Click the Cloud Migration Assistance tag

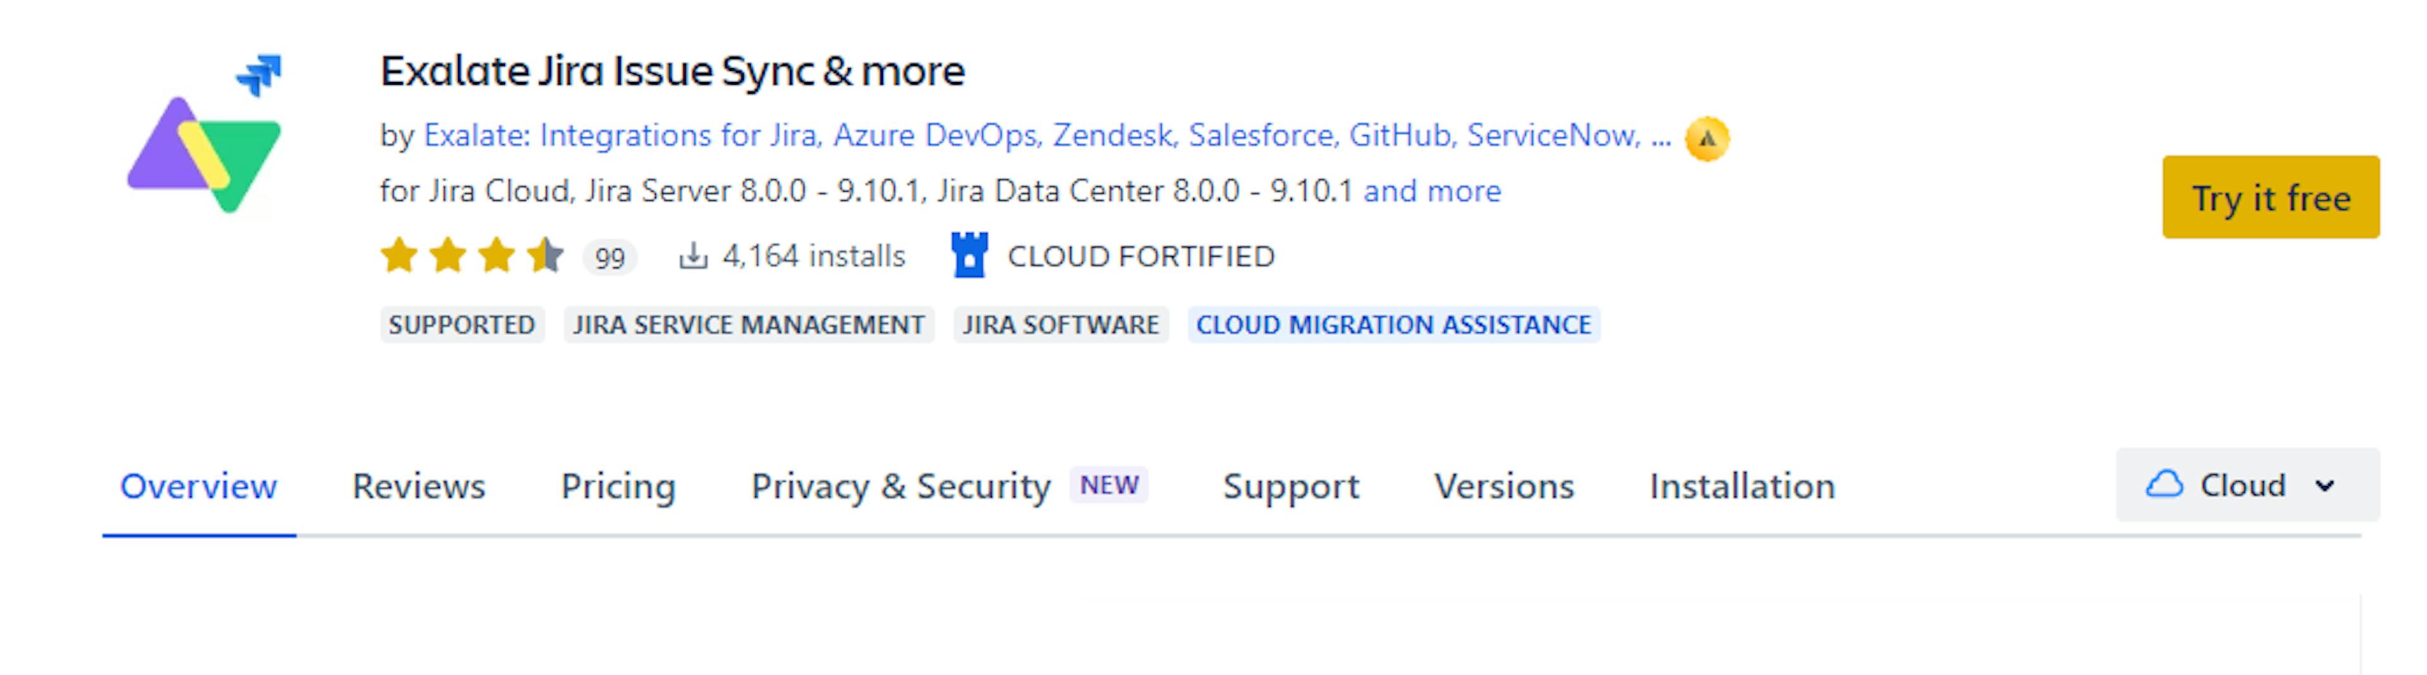[1394, 324]
